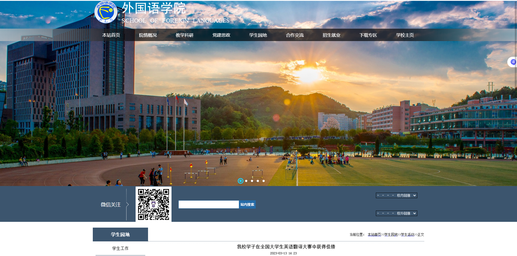This screenshot has width=517, height=256.
Task: Click the floating translate icon on right edge
Action: tap(513, 62)
